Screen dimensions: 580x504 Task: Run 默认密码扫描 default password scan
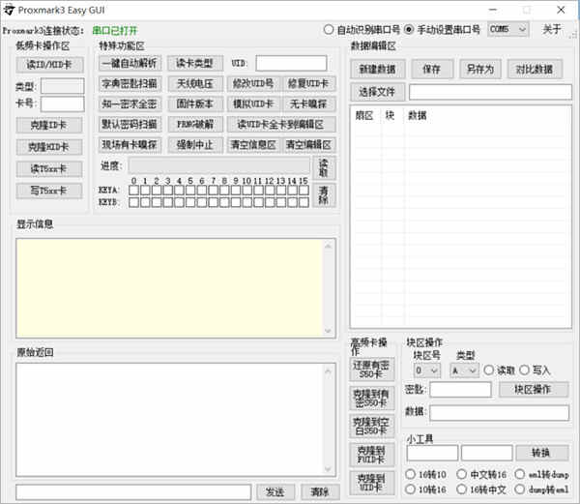pos(130,125)
